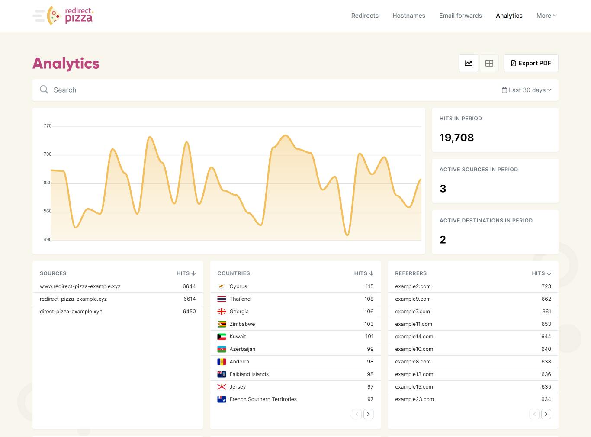Sort Countries by Hits column
Image resolution: width=591 pixels, height=437 pixels.
pyautogui.click(x=363, y=273)
